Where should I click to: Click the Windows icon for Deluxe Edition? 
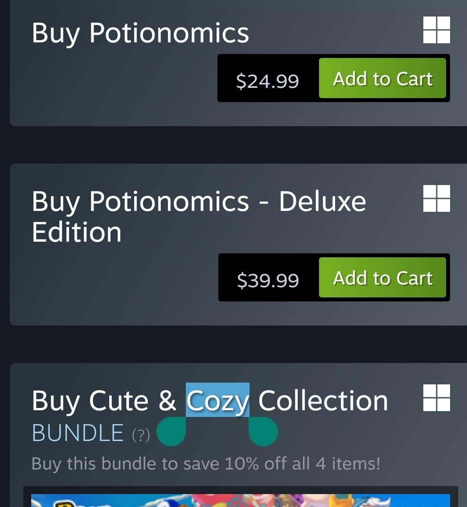click(x=436, y=198)
